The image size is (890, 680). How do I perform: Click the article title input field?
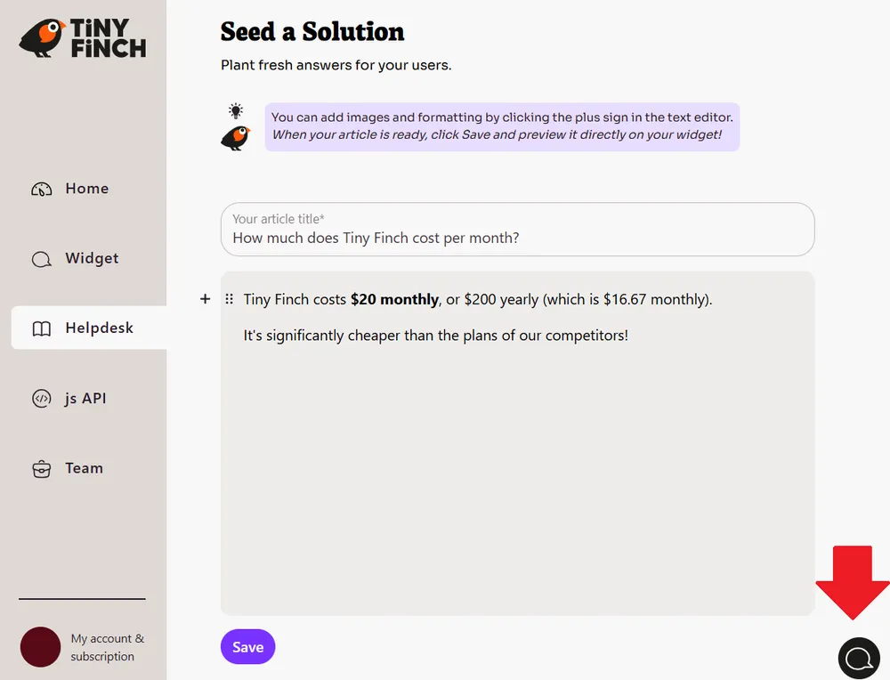pos(517,230)
